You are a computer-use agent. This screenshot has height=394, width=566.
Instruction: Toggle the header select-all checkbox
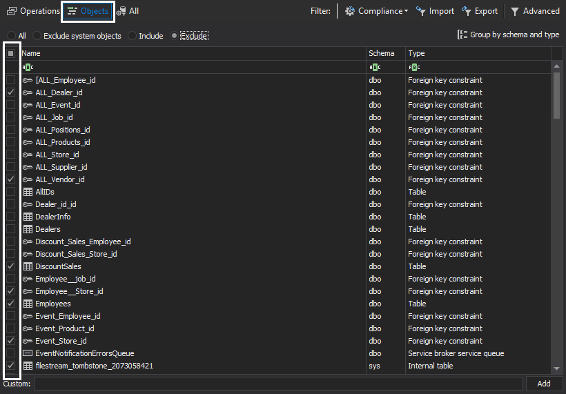click(x=11, y=53)
